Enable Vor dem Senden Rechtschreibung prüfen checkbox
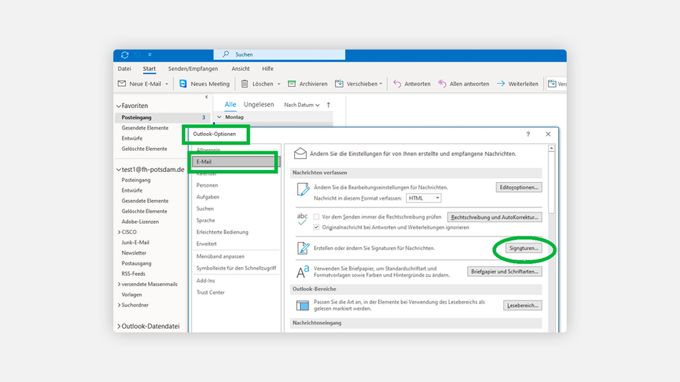 316,217
